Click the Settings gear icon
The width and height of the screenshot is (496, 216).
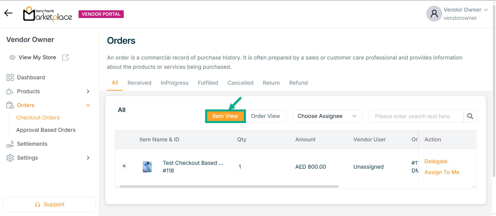(10, 158)
